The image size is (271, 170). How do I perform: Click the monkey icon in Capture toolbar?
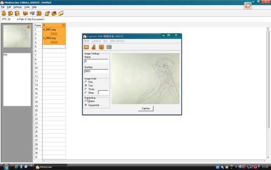(94, 47)
